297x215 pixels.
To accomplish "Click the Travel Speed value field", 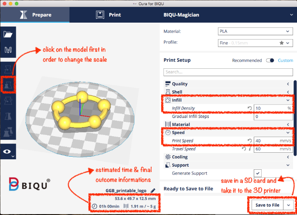I will coord(273,149).
